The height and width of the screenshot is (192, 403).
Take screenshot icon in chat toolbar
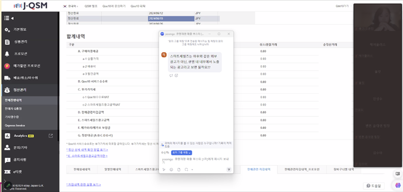[x=186, y=169]
